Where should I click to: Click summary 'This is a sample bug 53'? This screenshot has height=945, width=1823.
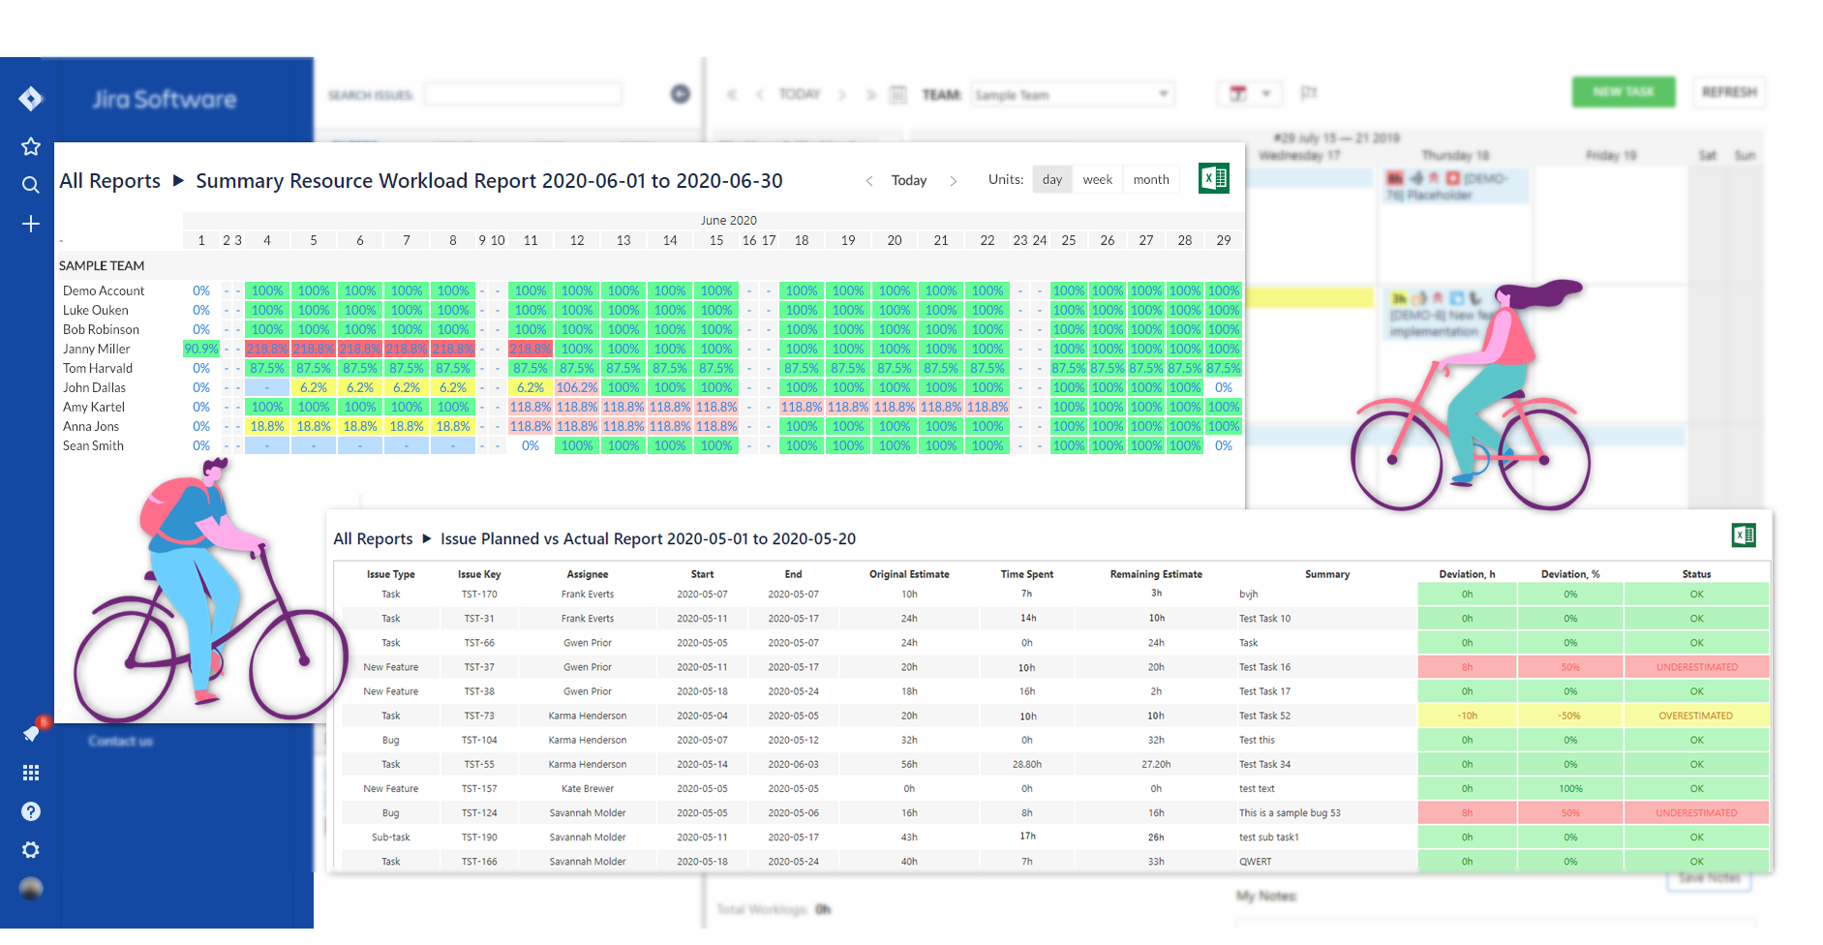click(x=1290, y=812)
